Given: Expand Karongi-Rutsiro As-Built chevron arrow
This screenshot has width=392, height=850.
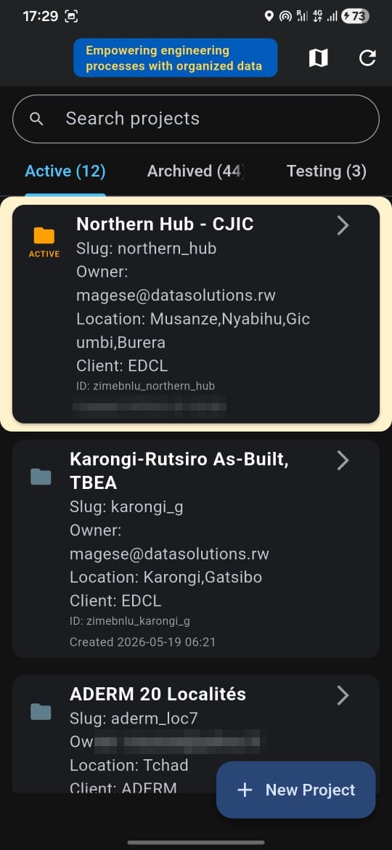Looking at the screenshot, I should tap(343, 461).
